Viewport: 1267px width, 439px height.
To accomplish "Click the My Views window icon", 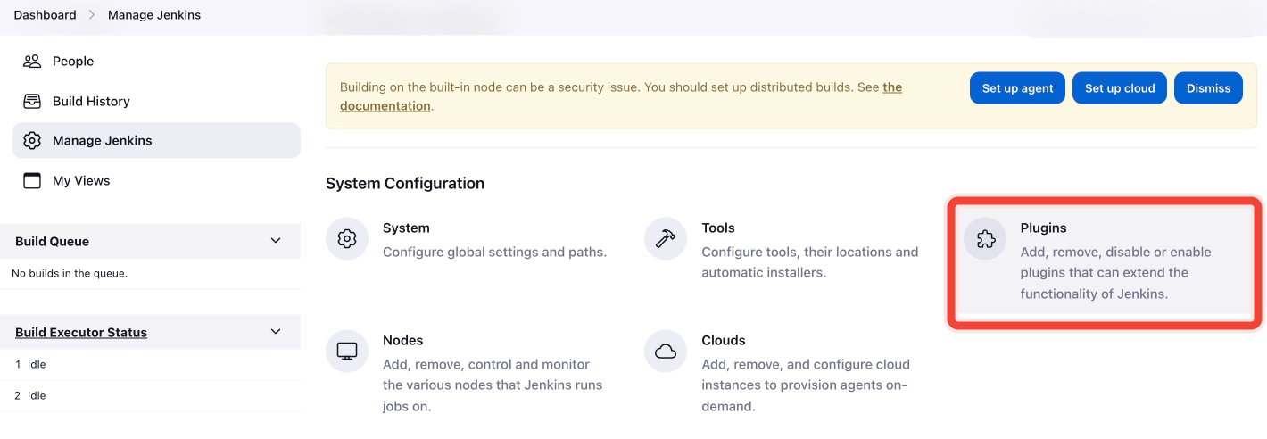I will pyautogui.click(x=32, y=180).
